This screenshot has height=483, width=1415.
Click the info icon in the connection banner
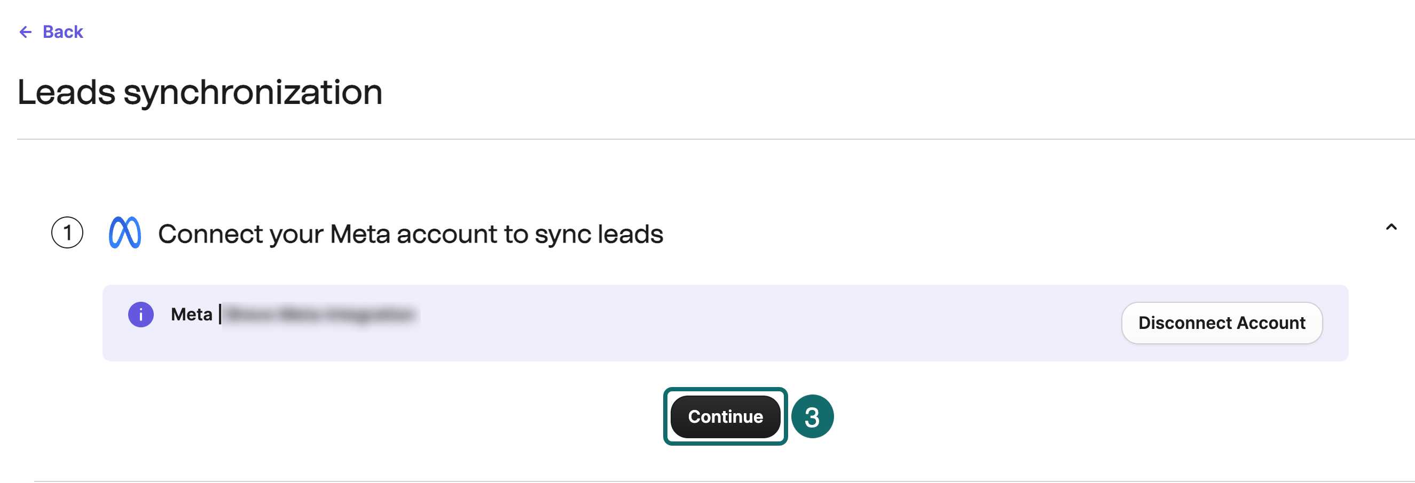(x=141, y=314)
